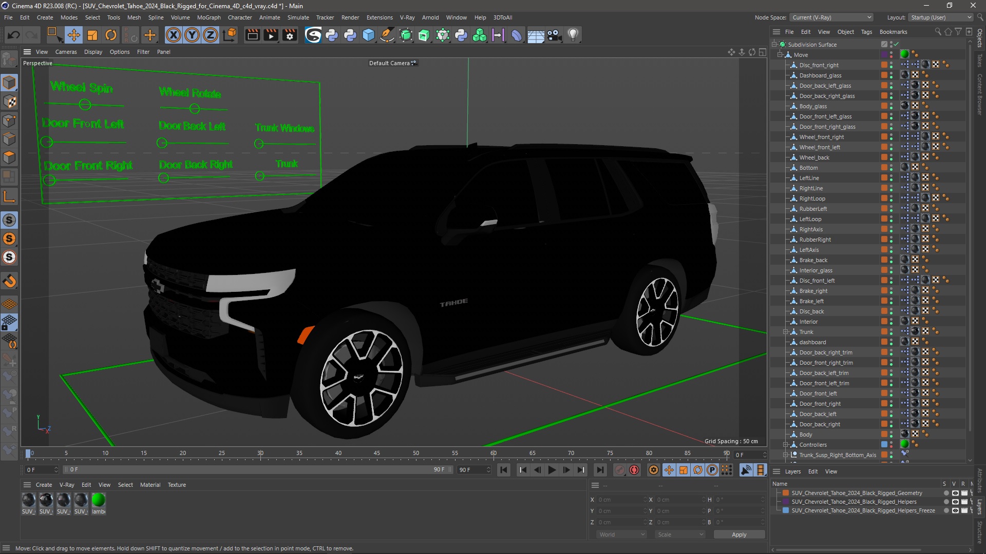Click the Apply button
Viewport: 986px width, 554px height.
(739, 535)
